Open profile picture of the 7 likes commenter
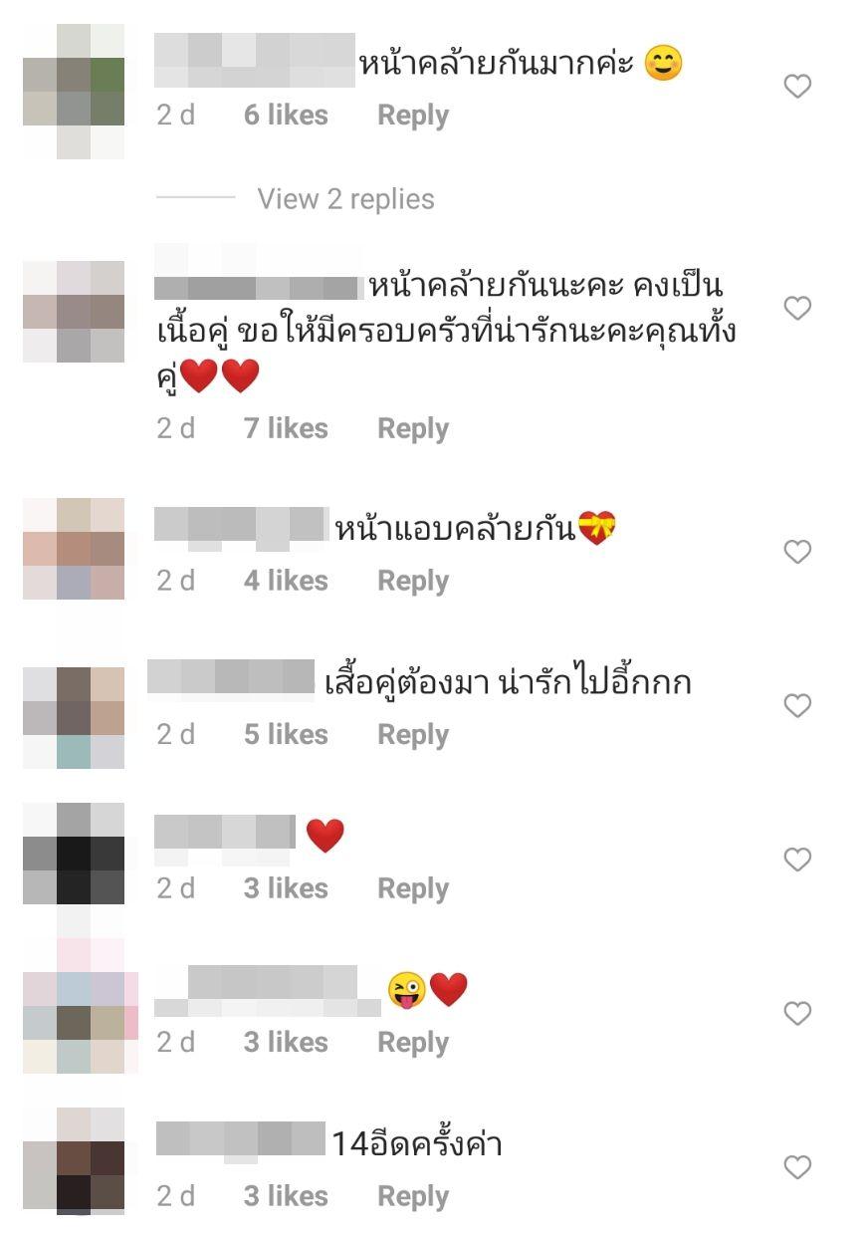This screenshot has height=1234, width=865. point(74,312)
